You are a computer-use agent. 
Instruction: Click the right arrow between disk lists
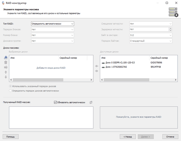97,71
